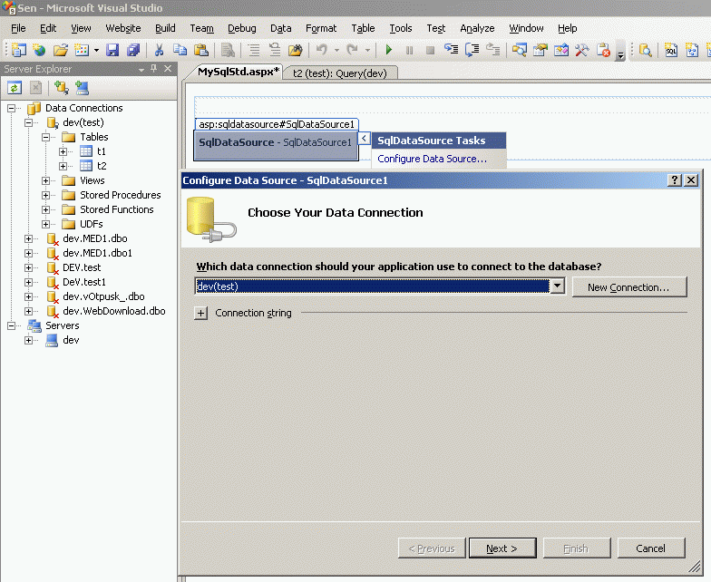
Task: Switch to the MySqlStd.aspx tab
Action: point(239,72)
